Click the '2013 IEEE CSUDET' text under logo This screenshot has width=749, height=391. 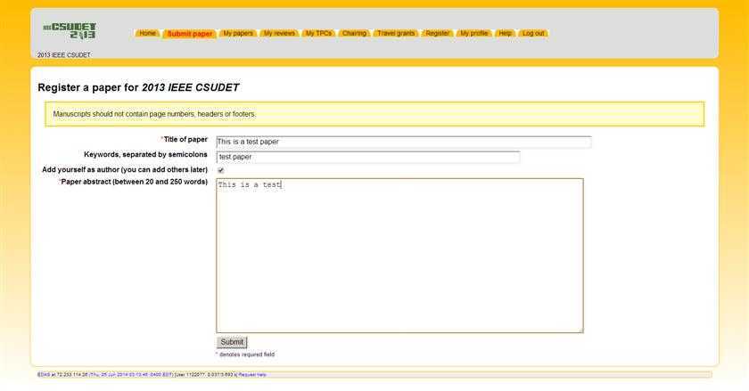(64, 55)
